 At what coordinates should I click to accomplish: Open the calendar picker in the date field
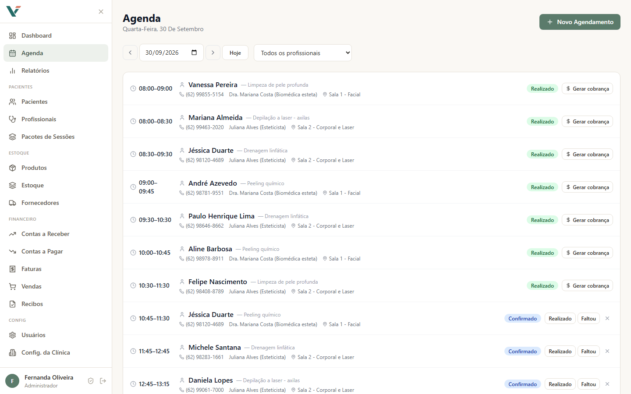(194, 53)
